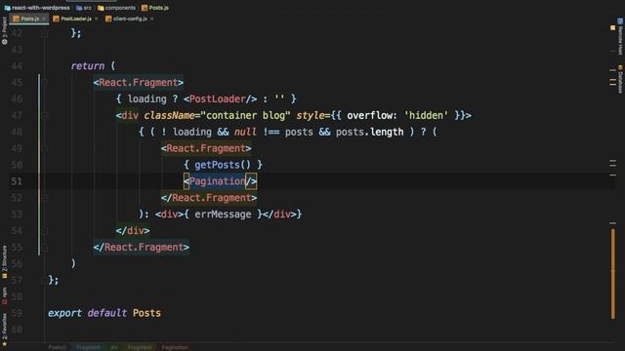Image resolution: width=625 pixels, height=351 pixels.
Task: Click the src folder in navigation bar
Action: click(84, 8)
